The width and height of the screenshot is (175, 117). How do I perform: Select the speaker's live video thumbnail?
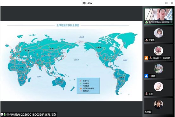159,16
